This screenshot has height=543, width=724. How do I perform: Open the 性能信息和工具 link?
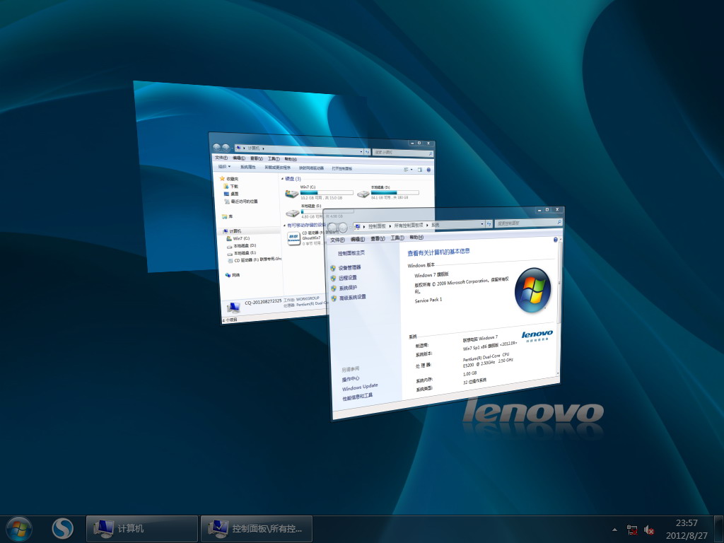[357, 397]
